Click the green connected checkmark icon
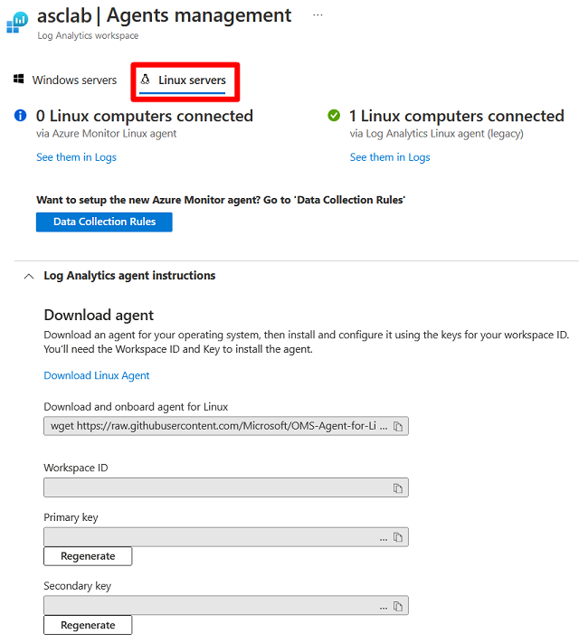Viewport: 579px width, 643px height. [x=334, y=116]
